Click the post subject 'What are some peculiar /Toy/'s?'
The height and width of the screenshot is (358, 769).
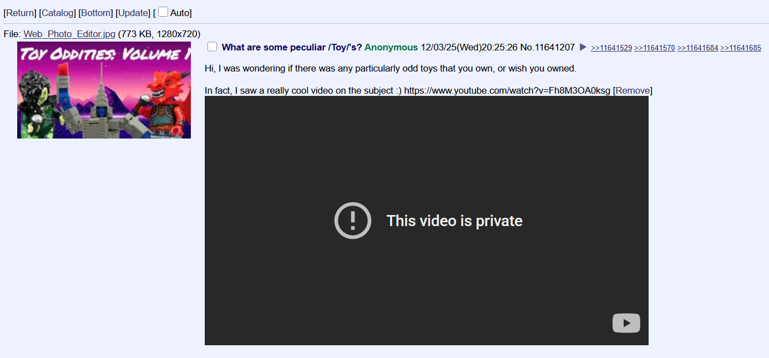tap(292, 47)
